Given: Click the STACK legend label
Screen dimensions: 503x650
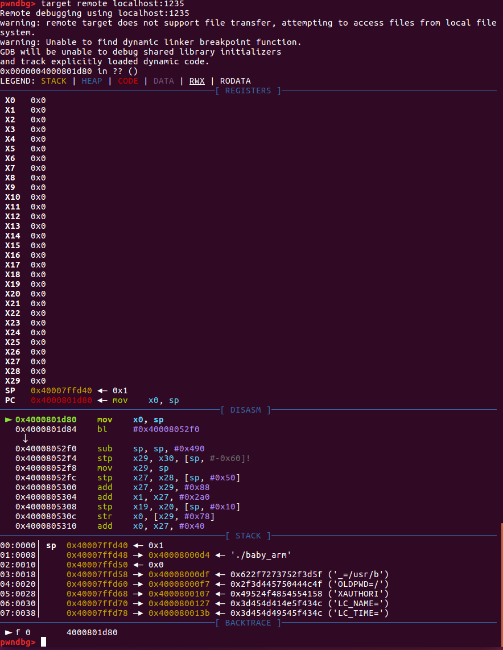Looking at the screenshot, I should 53,81.
